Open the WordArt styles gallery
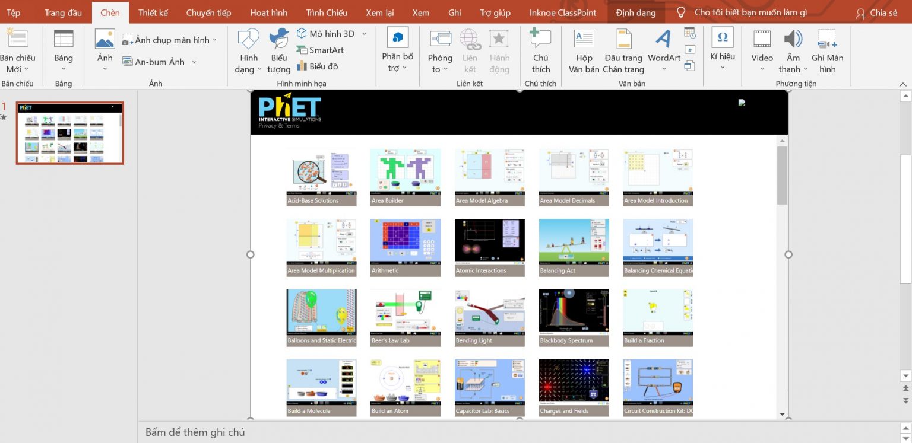The width and height of the screenshot is (912, 443). [x=664, y=39]
